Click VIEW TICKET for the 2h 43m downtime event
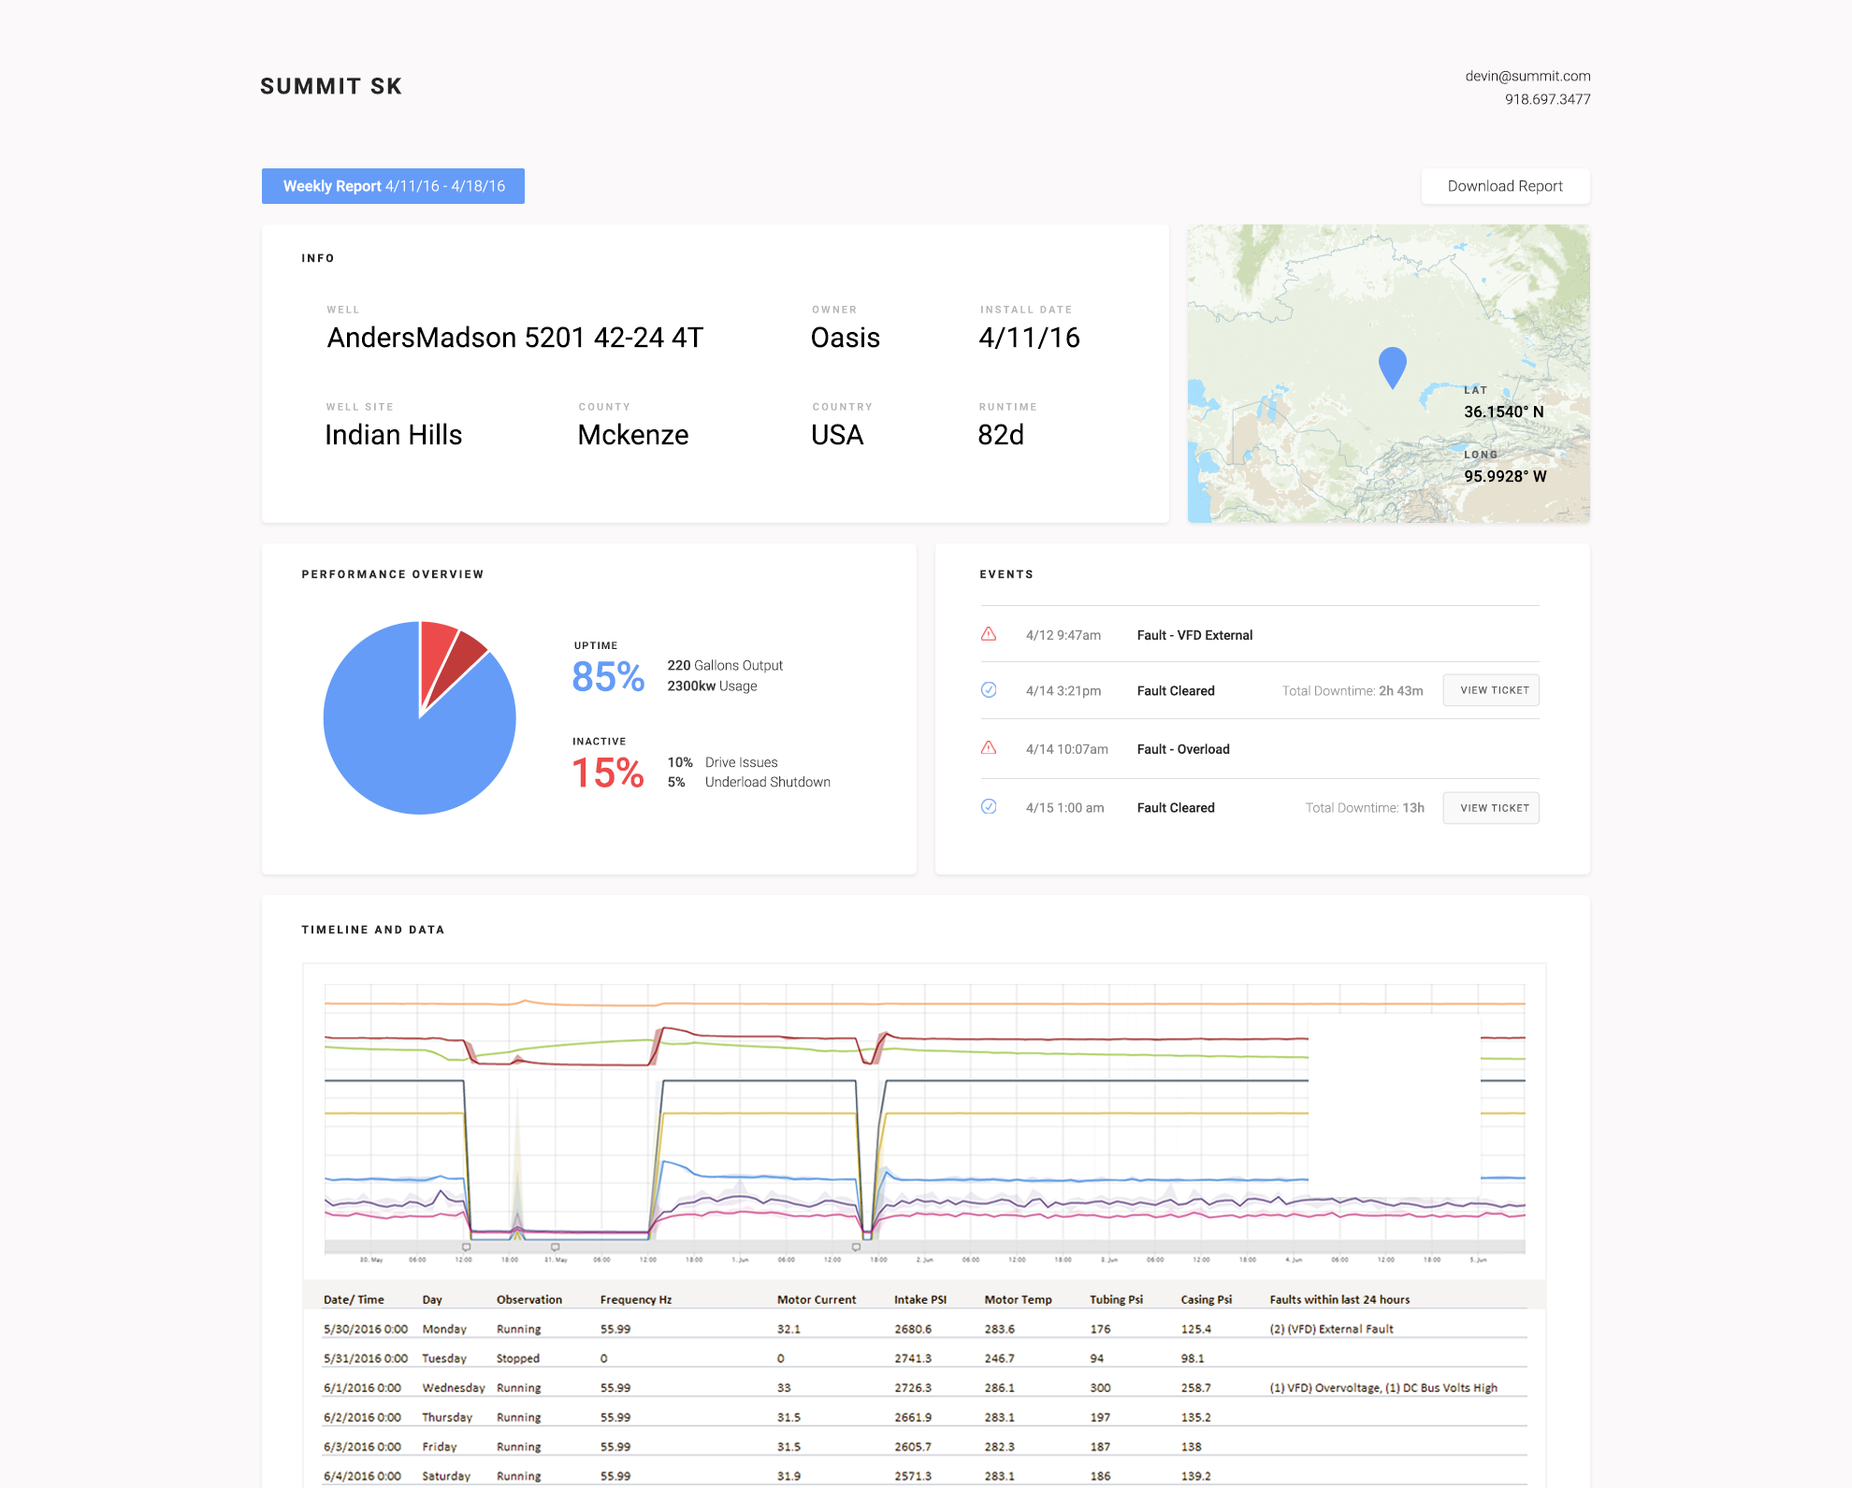The height and width of the screenshot is (1488, 1852). click(1490, 690)
